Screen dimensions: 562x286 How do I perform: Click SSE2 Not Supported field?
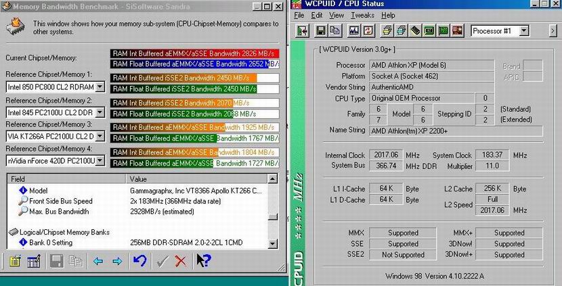click(403, 255)
